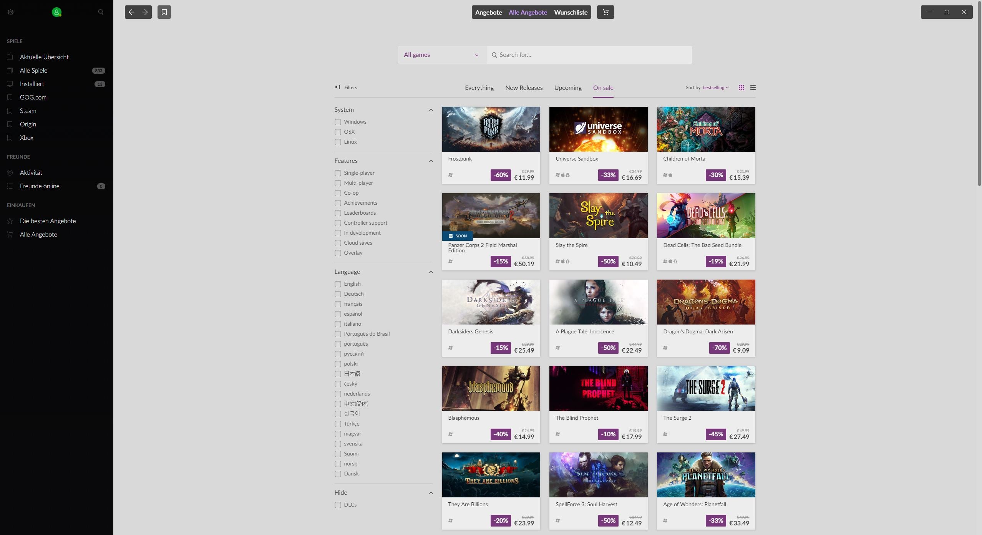Image resolution: width=982 pixels, height=535 pixels.
Task: Switch to the Everything tab
Action: pyautogui.click(x=479, y=88)
